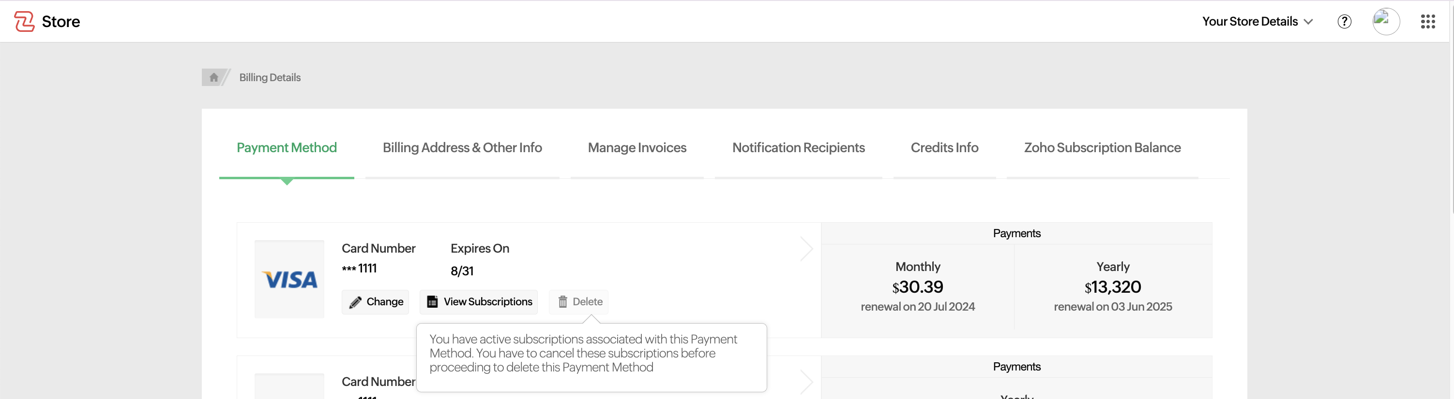Click the trash icon on Delete
The width and height of the screenshot is (1454, 399).
(x=563, y=302)
